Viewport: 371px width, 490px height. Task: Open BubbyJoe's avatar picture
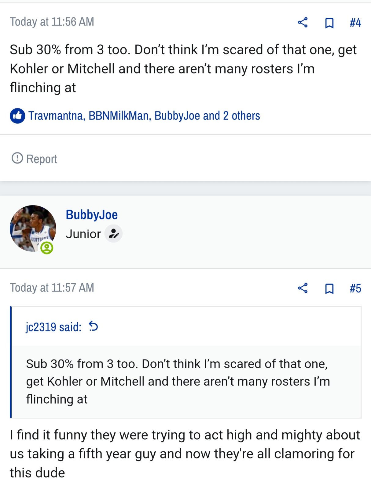33,228
